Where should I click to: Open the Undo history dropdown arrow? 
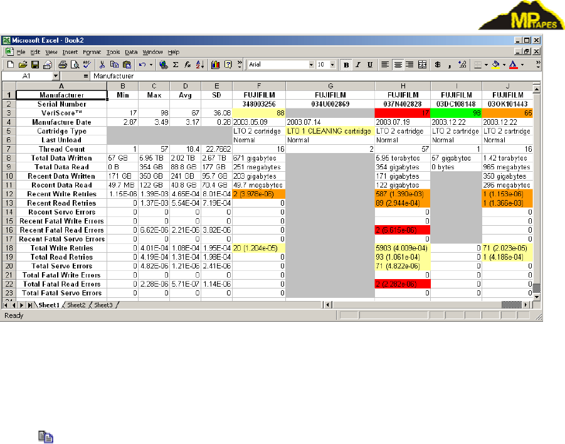click(x=151, y=65)
